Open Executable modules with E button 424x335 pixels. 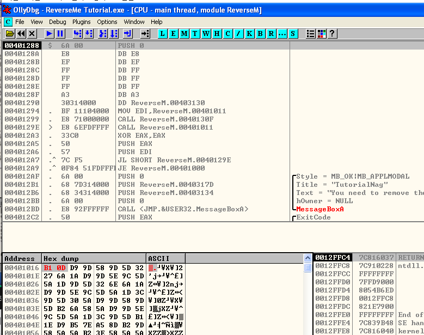tap(173, 34)
